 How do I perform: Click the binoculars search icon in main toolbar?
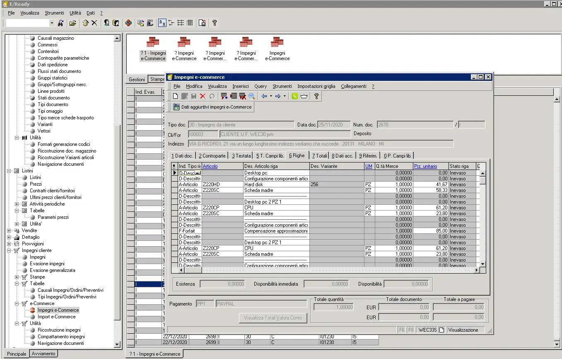pyautogui.click(x=61, y=23)
